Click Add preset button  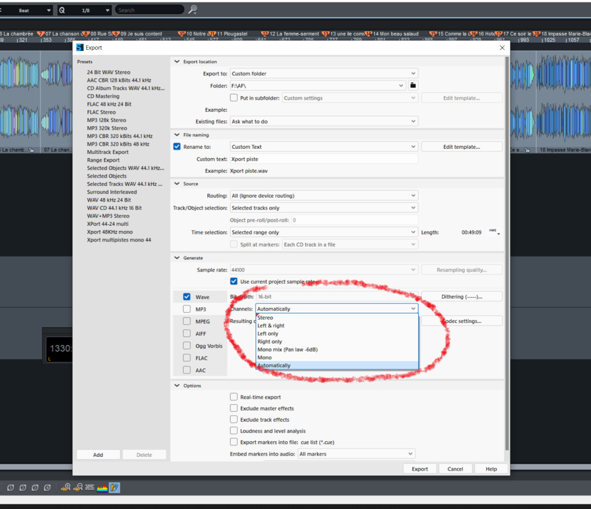point(98,455)
